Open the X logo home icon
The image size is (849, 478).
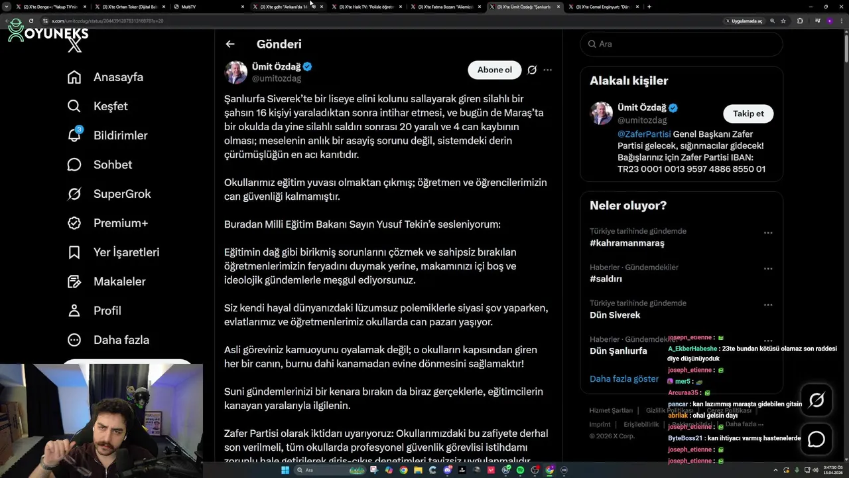coord(75,45)
